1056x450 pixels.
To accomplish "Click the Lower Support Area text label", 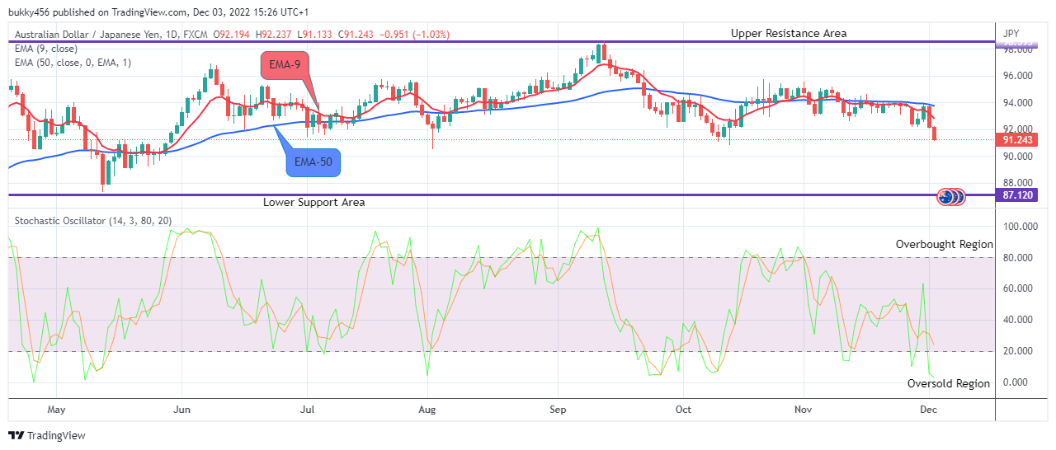I will point(313,202).
